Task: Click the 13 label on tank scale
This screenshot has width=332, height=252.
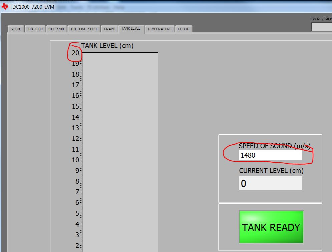Action: click(x=75, y=128)
